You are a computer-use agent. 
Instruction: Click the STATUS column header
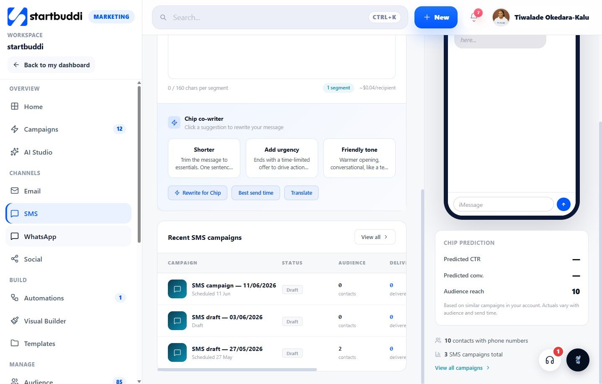pyautogui.click(x=292, y=263)
